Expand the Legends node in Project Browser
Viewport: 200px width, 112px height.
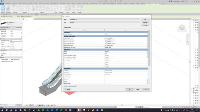pos(192,89)
